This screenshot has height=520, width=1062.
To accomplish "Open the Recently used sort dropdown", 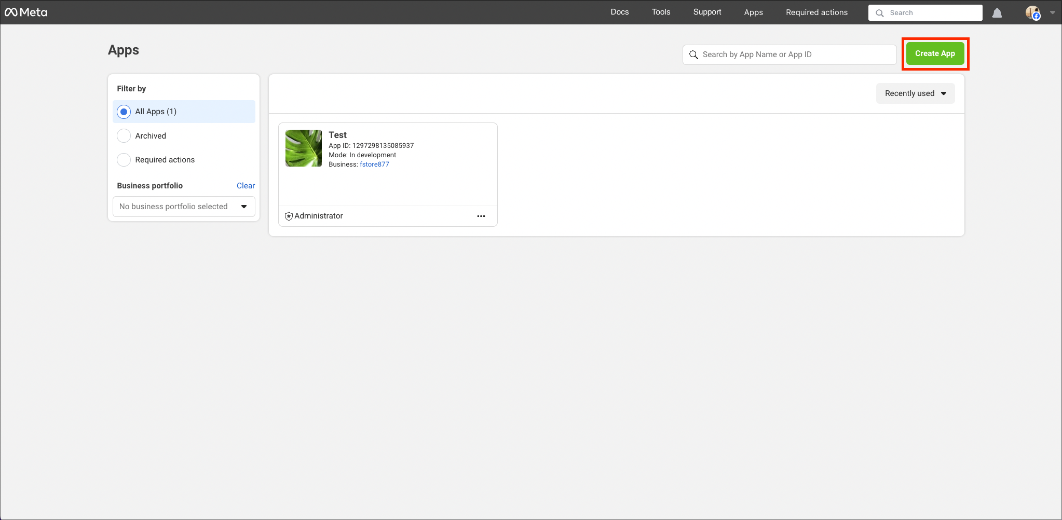I will tap(916, 93).
